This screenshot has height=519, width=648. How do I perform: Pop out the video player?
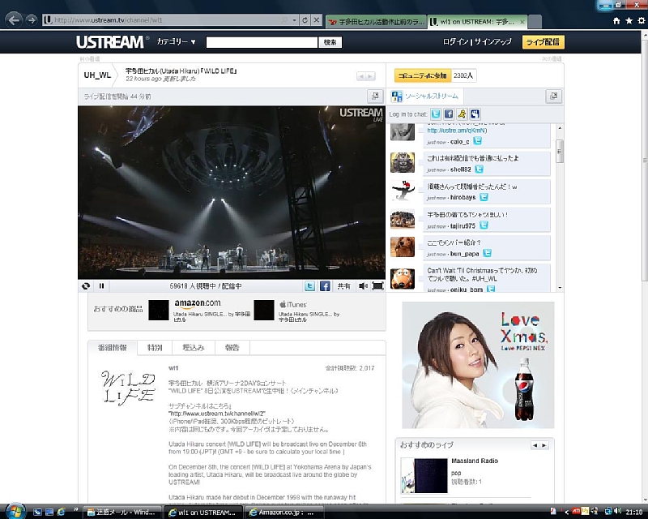click(x=375, y=96)
